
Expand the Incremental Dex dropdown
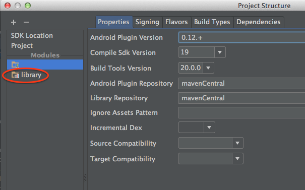point(209,128)
